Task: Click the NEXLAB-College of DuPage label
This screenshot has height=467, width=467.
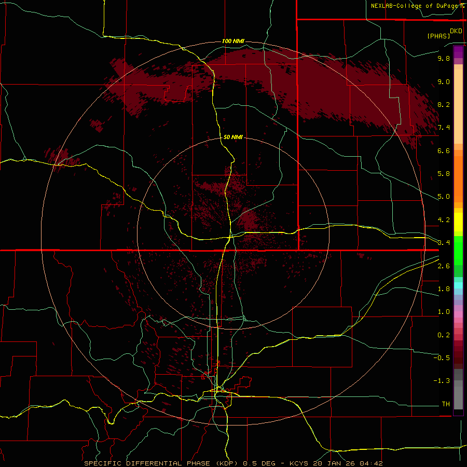Action: click(x=416, y=6)
